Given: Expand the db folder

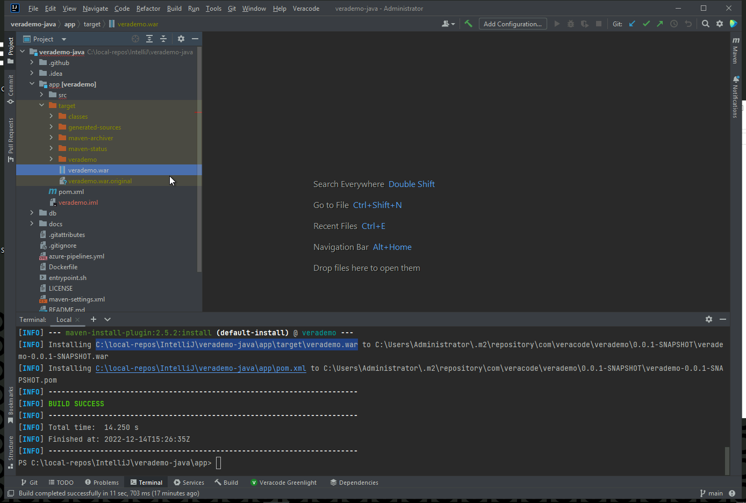Looking at the screenshot, I should [x=32, y=213].
